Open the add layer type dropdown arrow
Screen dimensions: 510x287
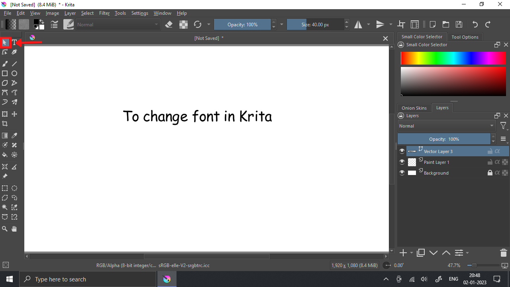(412, 253)
